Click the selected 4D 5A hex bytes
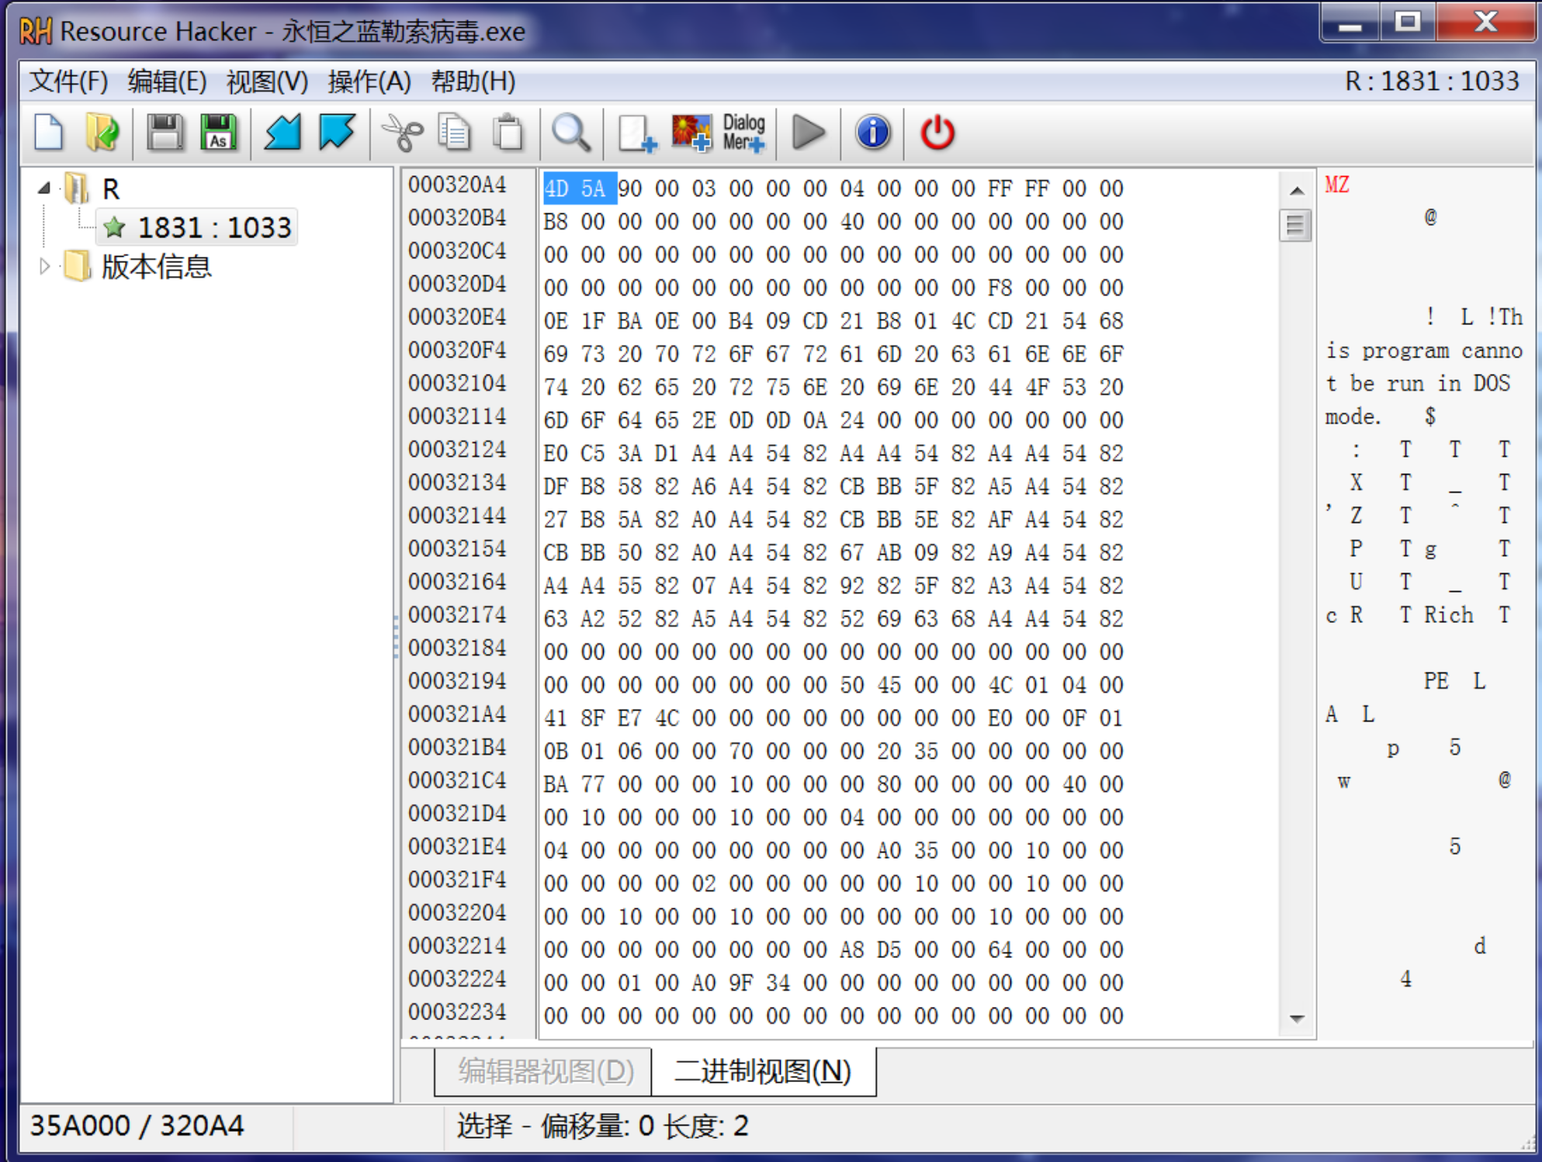The height and width of the screenshot is (1162, 1542). point(579,188)
